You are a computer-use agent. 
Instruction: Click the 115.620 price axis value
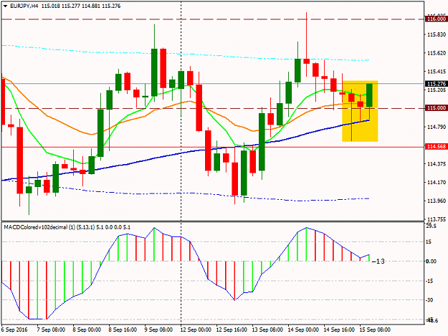(x=437, y=53)
